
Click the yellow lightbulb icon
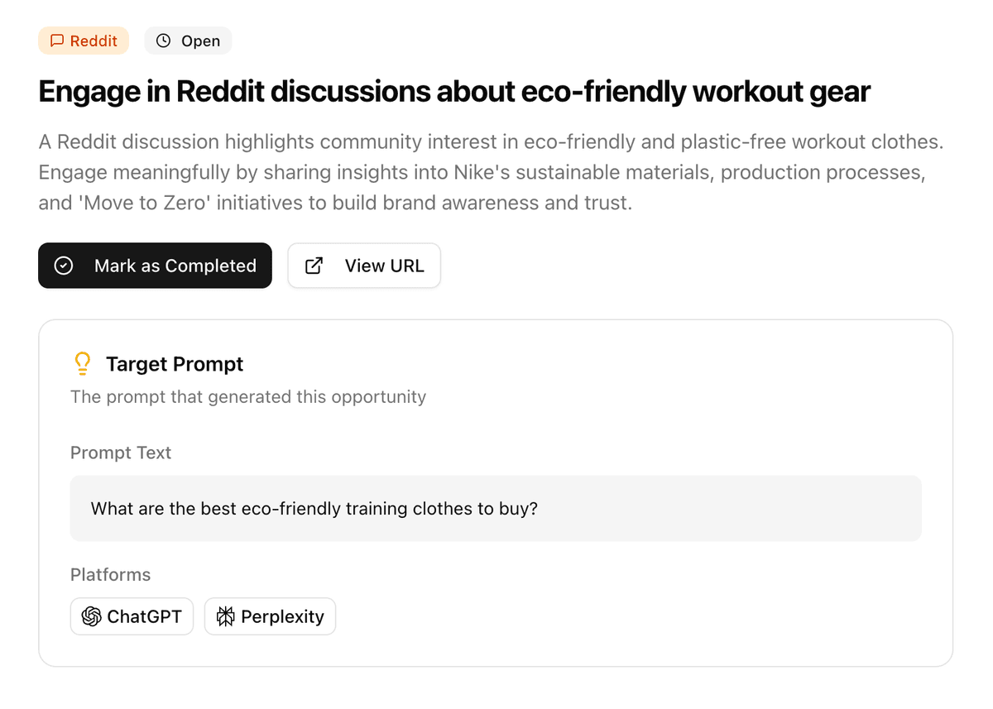point(82,364)
